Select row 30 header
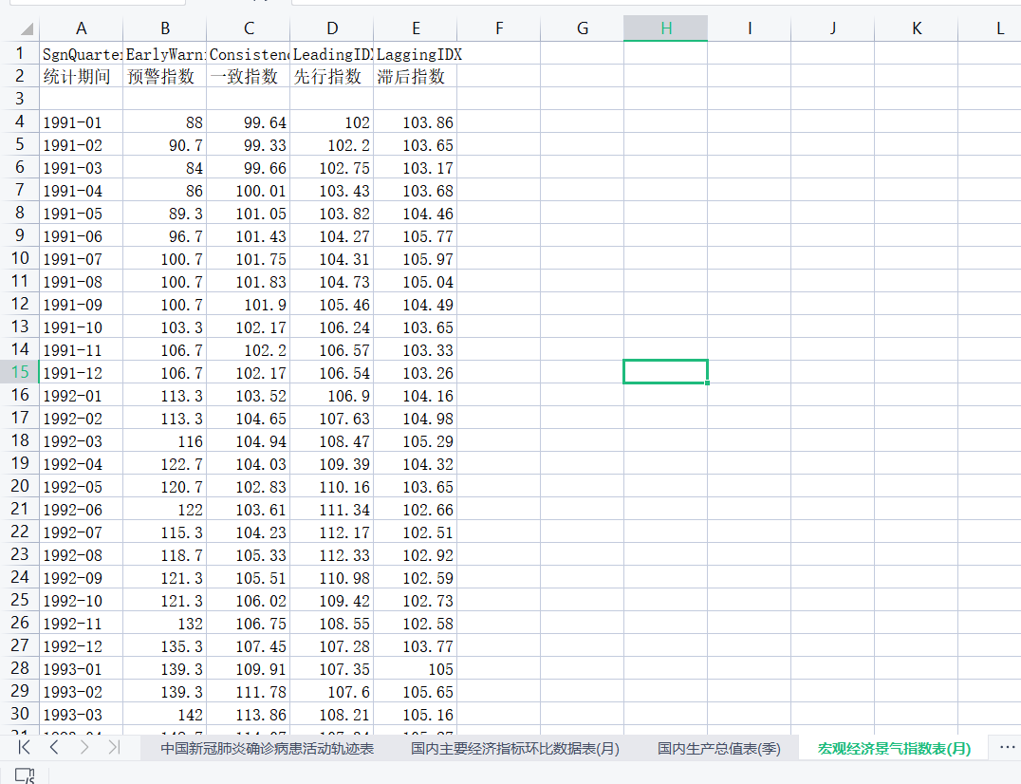Screen dimensions: 1021x784 pyautogui.click(x=20, y=714)
